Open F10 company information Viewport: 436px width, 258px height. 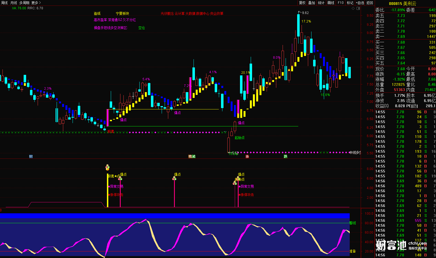click(x=341, y=3)
